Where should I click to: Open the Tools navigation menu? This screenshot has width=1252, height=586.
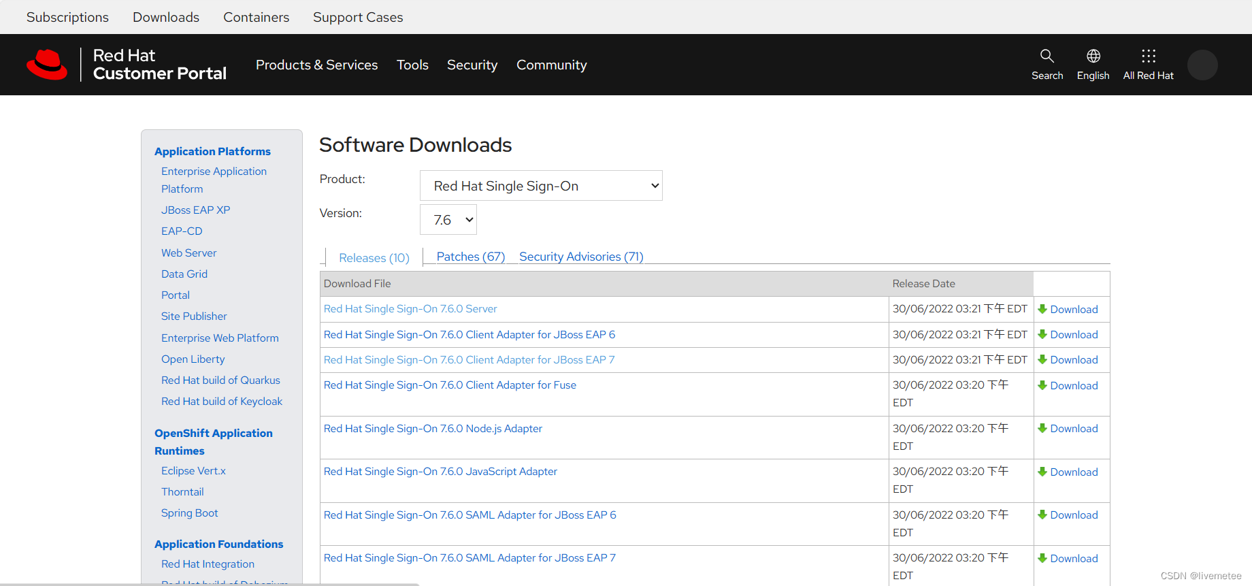click(x=412, y=65)
